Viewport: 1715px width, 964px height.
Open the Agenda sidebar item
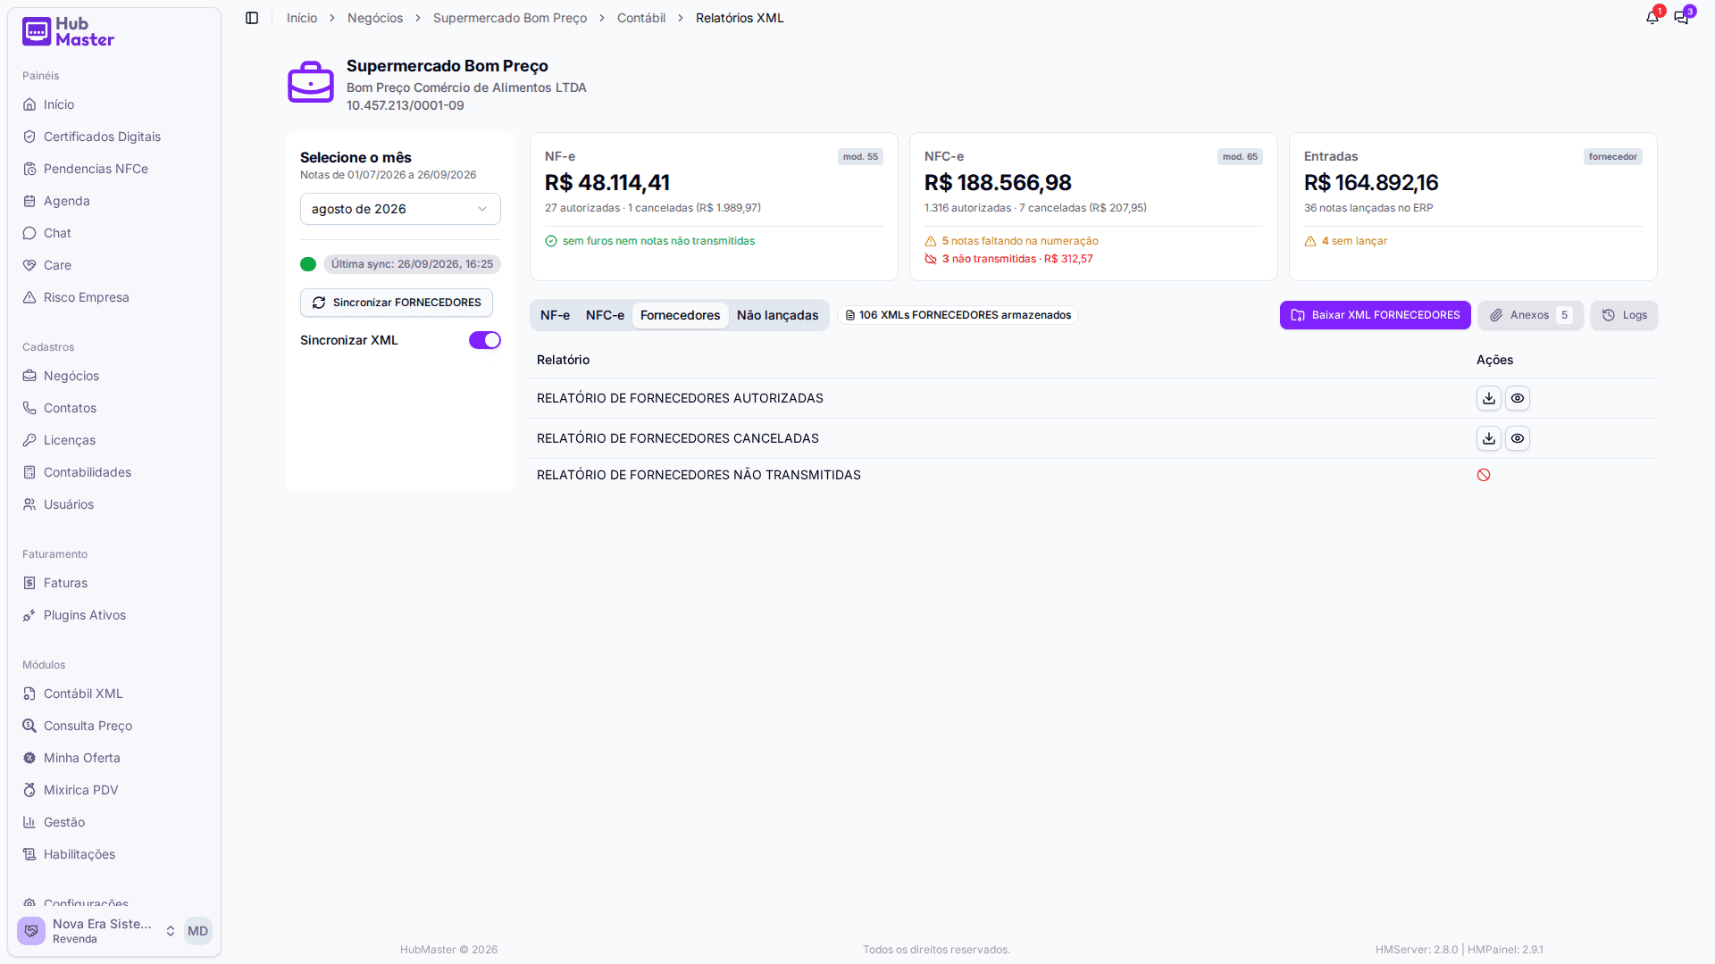pyautogui.click(x=114, y=201)
